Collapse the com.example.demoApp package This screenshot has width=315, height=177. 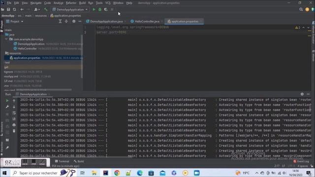coord(6,39)
